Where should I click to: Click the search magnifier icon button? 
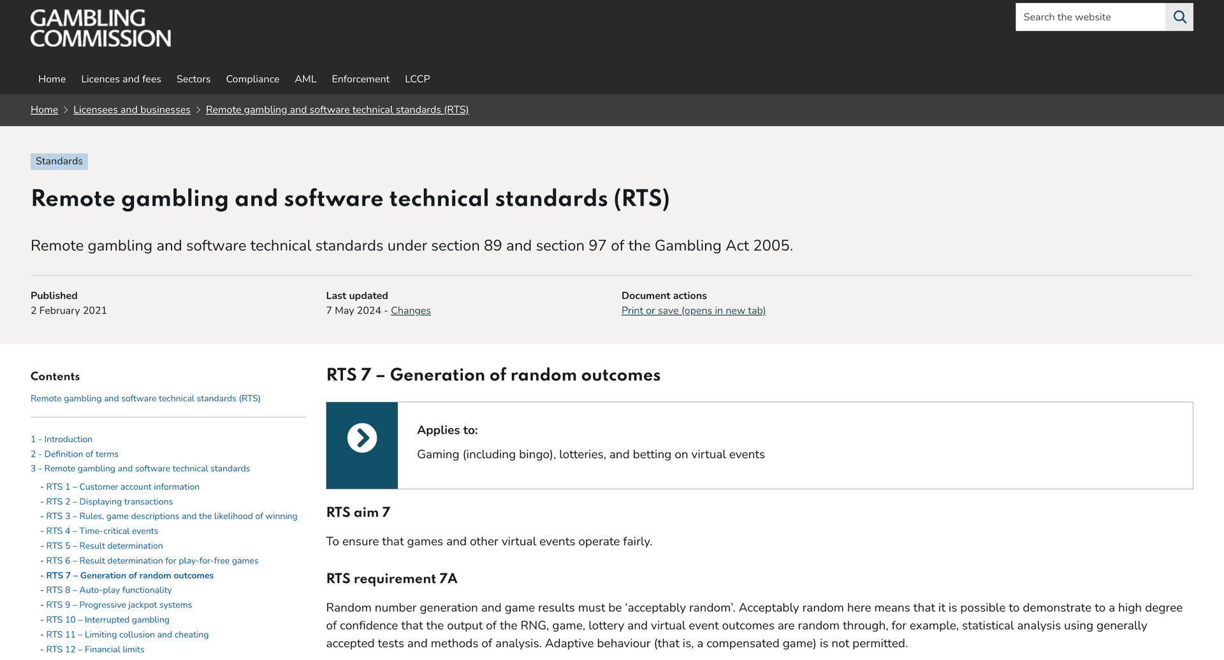[x=1179, y=17]
